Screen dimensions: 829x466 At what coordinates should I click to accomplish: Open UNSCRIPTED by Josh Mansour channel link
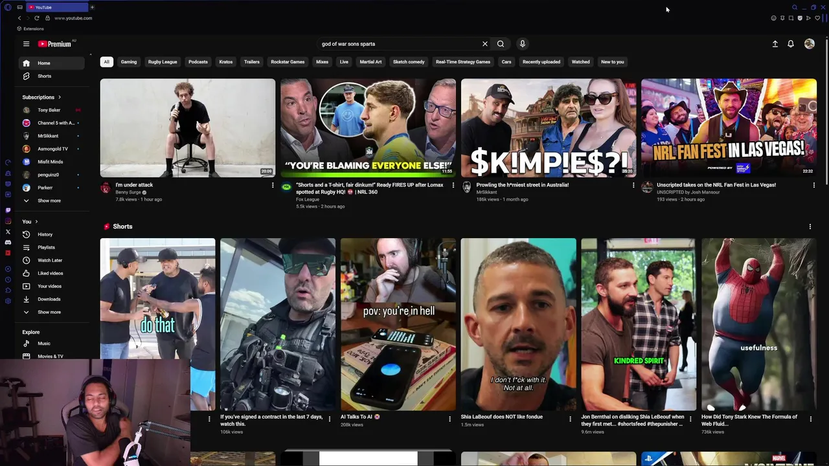pos(687,192)
